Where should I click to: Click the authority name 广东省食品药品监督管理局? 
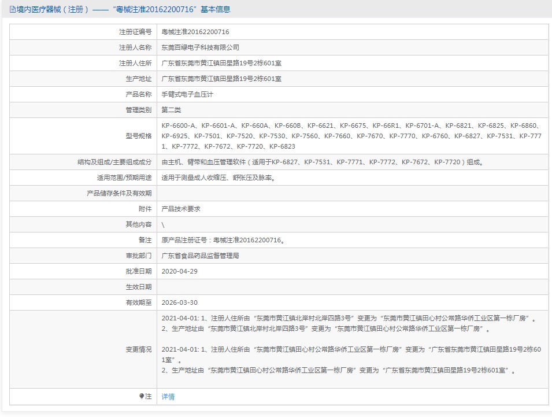point(201,256)
